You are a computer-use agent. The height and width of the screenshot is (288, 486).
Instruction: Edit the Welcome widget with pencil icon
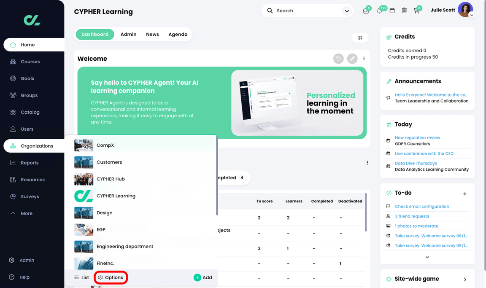click(x=352, y=59)
